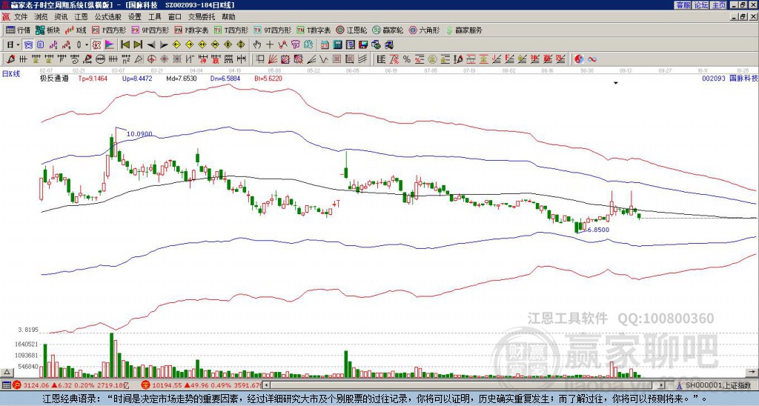Click the 权 adjustment toggle icon
The height and width of the screenshot is (406, 759).
(x=96, y=45)
